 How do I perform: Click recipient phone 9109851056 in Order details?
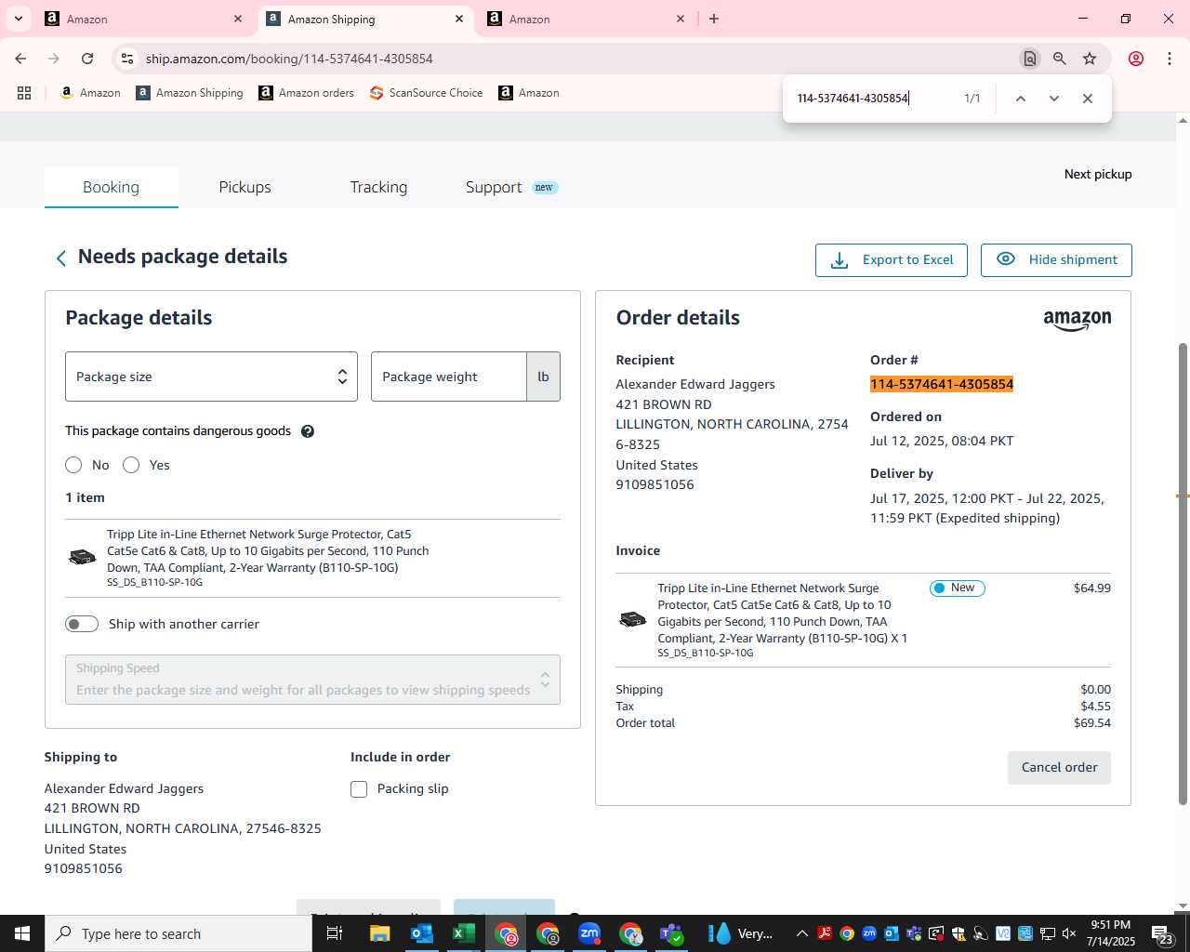[x=654, y=485]
